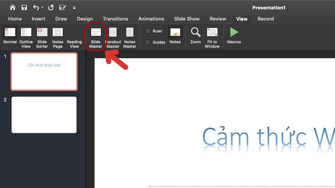Screen dimensions: 335x188
Task: Undo the last action with the arrow icon
Action: pos(36,8)
